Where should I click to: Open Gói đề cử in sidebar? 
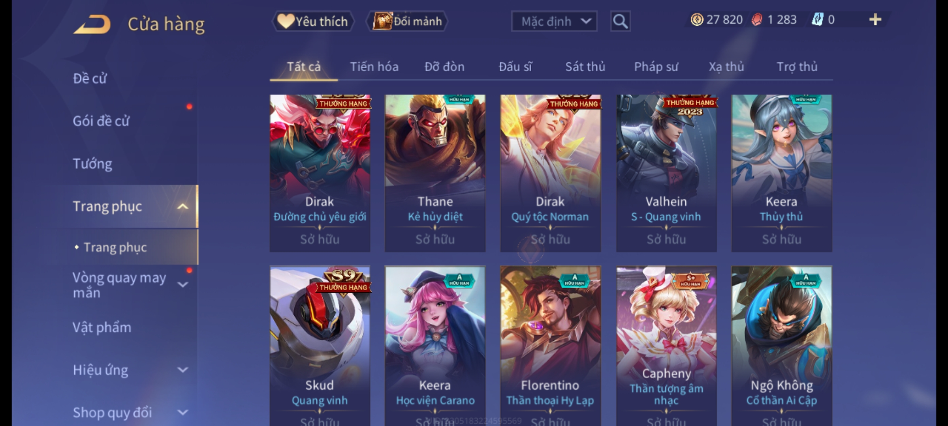pyautogui.click(x=101, y=121)
